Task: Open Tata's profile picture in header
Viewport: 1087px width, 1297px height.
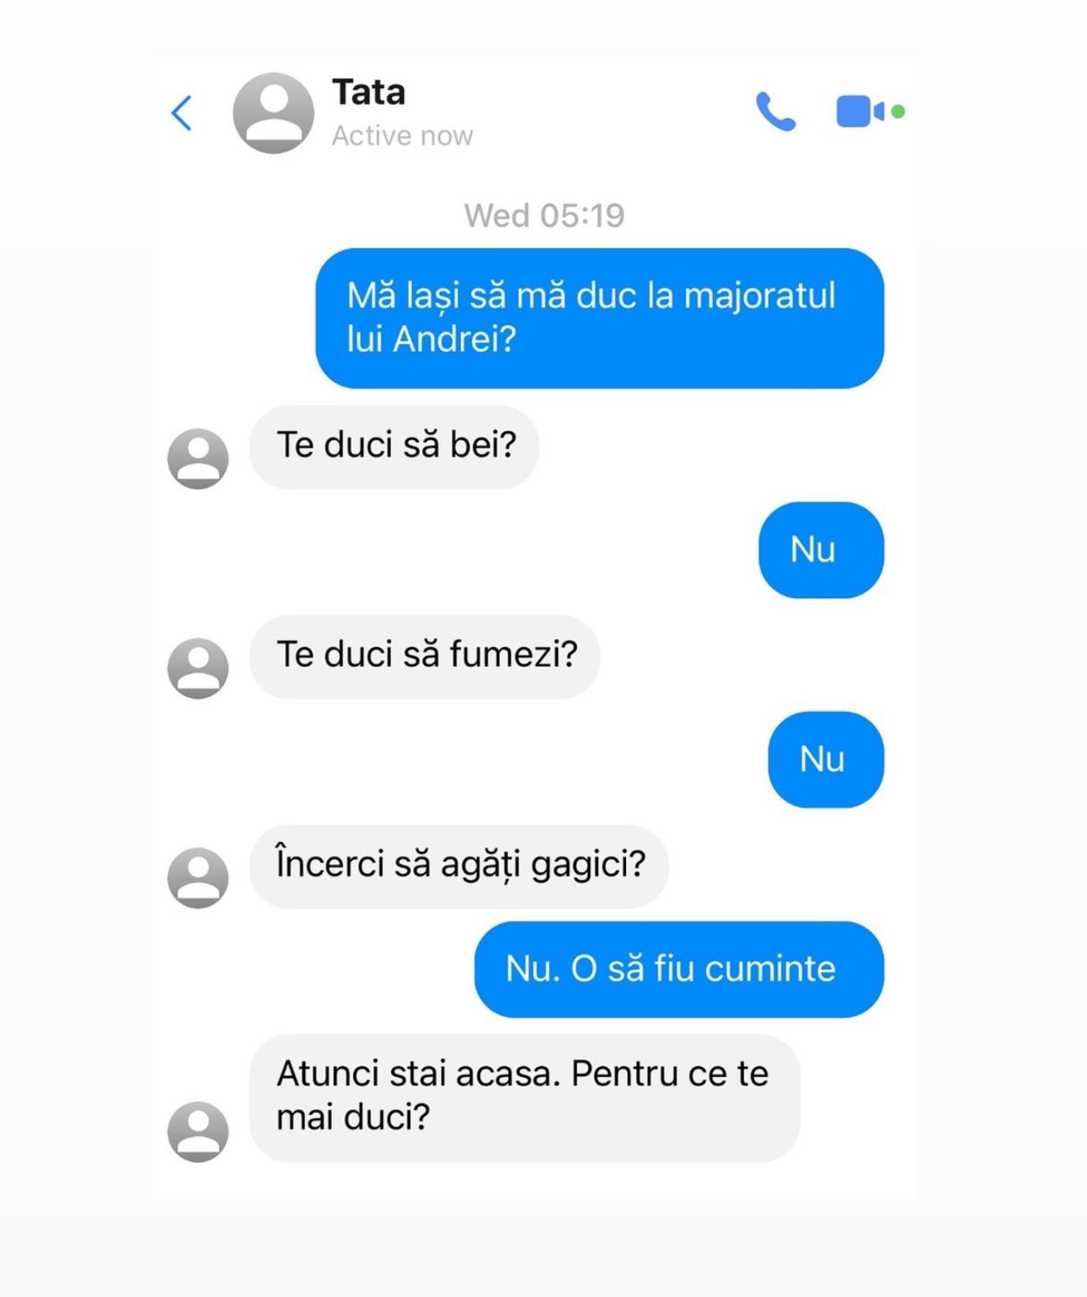Action: [273, 113]
